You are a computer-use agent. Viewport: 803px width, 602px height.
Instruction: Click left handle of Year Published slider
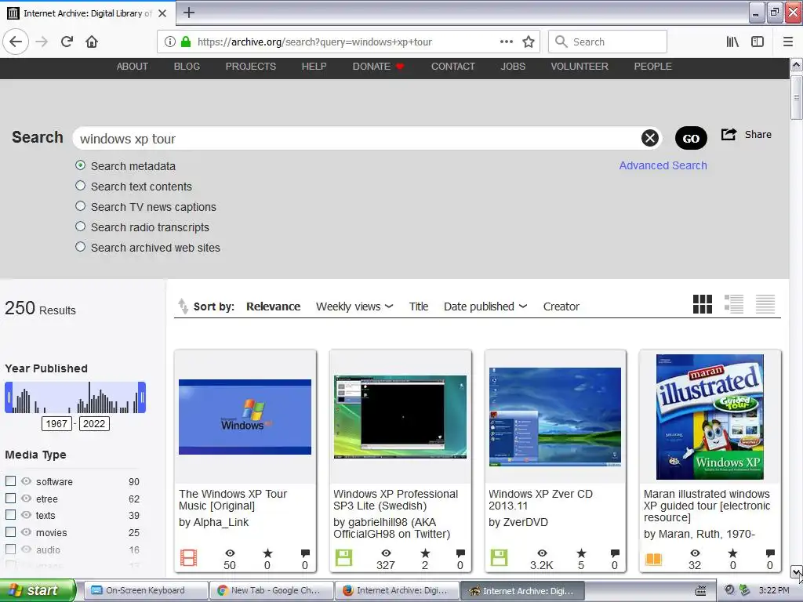(9, 397)
